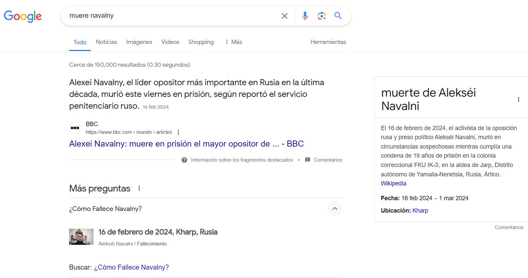Viewport: 528px width, 278px height.
Task: Switch to the Videos tab
Action: click(x=170, y=42)
